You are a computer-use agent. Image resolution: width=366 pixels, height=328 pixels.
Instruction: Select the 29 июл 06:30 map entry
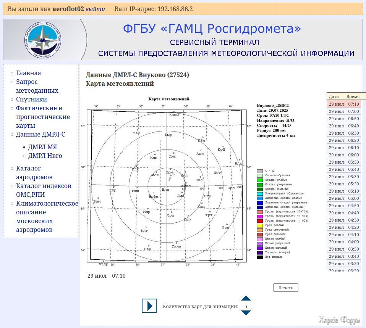[x=344, y=133]
